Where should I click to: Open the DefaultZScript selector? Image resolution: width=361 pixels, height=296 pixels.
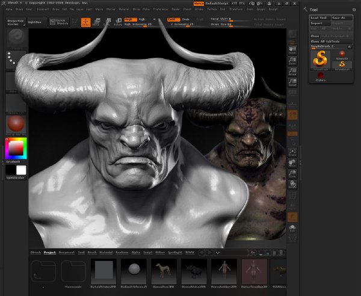click(217, 4)
